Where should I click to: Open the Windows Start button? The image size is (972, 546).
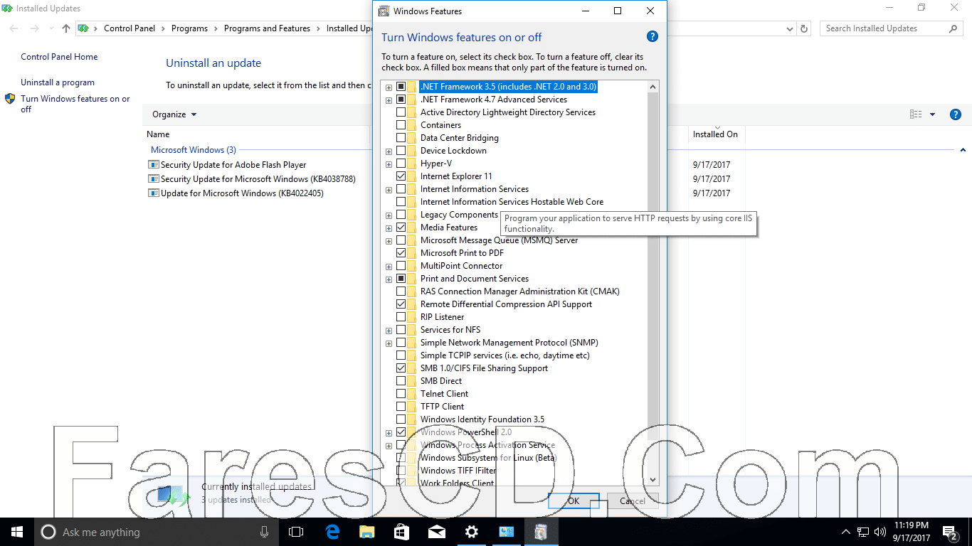coord(17,532)
